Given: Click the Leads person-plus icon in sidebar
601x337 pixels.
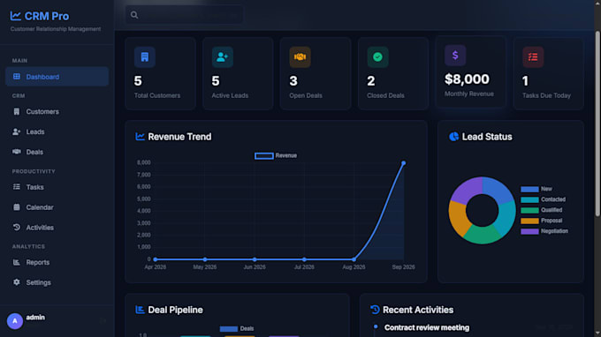Looking at the screenshot, I should point(17,131).
